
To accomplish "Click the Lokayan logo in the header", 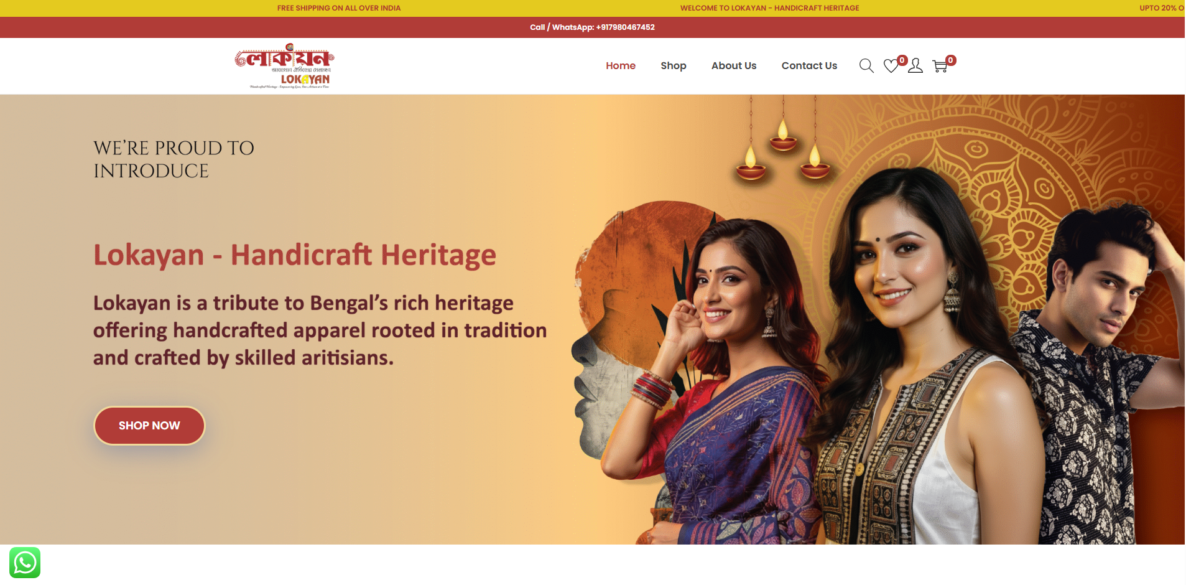I will (x=285, y=66).
